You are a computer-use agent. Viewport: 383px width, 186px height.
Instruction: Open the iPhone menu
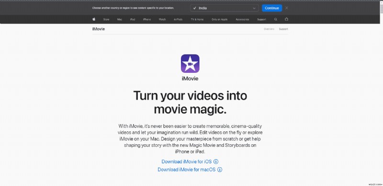(x=147, y=19)
